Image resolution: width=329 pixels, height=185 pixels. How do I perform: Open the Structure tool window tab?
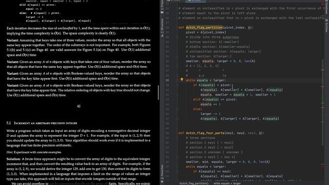(x=162, y=27)
